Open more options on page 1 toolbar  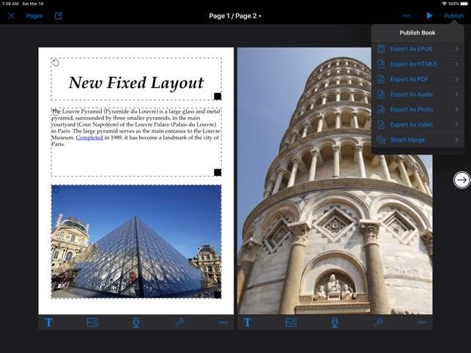[x=223, y=322]
